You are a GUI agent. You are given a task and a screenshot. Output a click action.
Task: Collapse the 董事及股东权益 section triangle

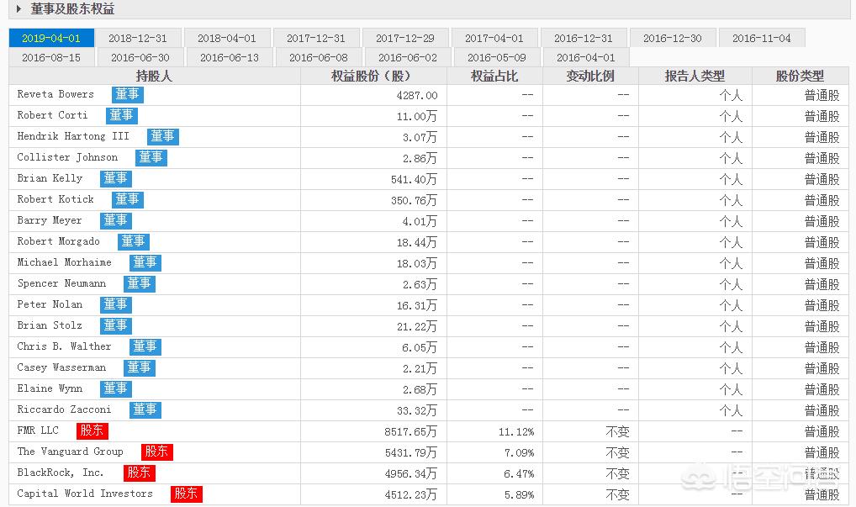(x=19, y=8)
